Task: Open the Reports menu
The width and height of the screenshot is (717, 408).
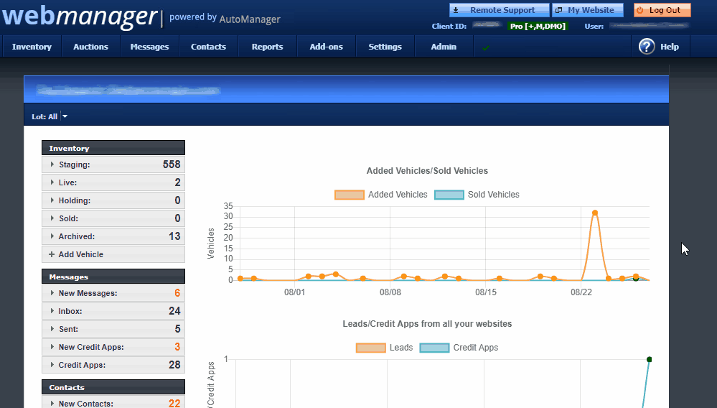Action: (267, 47)
